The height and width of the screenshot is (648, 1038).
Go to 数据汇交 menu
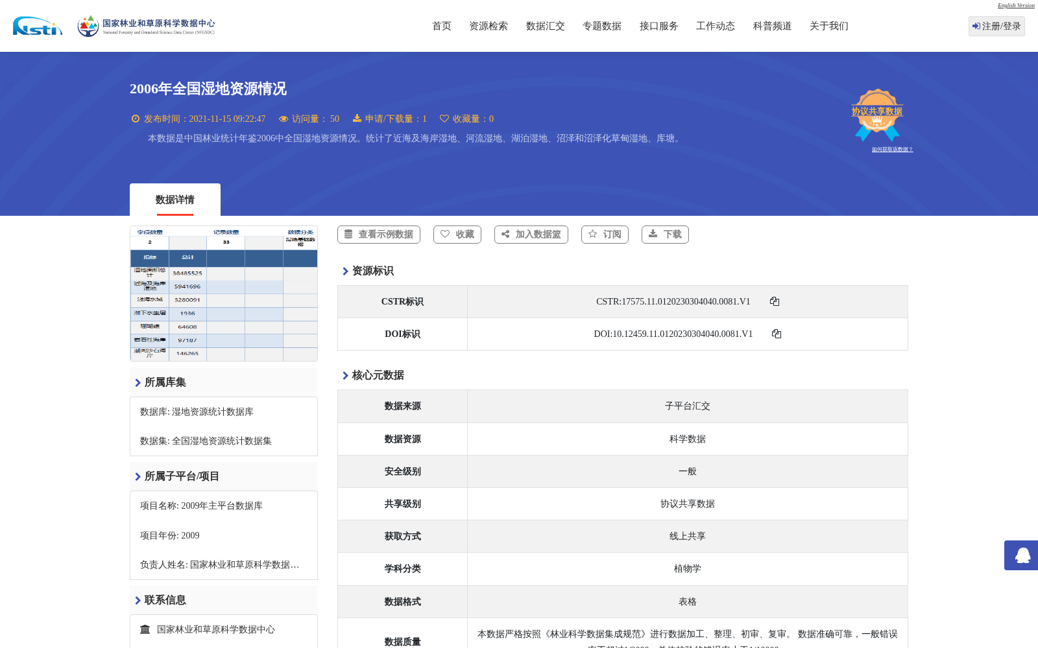click(546, 26)
